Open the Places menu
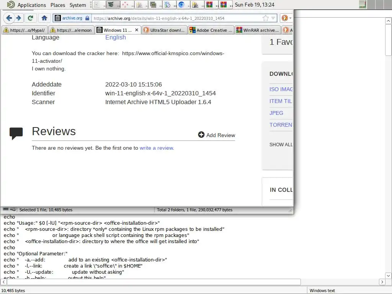Viewport: 392px width, 294px height. (x=58, y=5)
